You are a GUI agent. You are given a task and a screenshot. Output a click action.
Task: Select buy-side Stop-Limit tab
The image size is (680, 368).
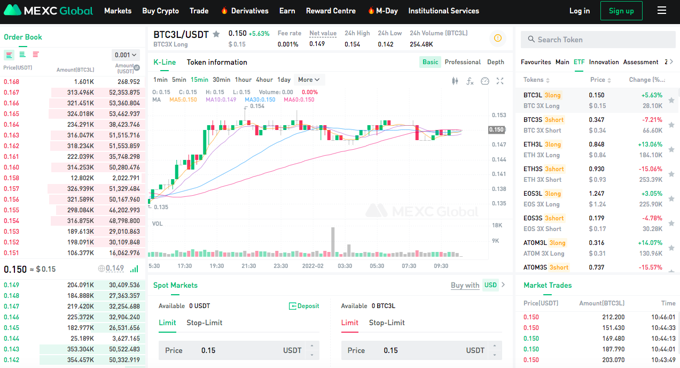[204, 323]
